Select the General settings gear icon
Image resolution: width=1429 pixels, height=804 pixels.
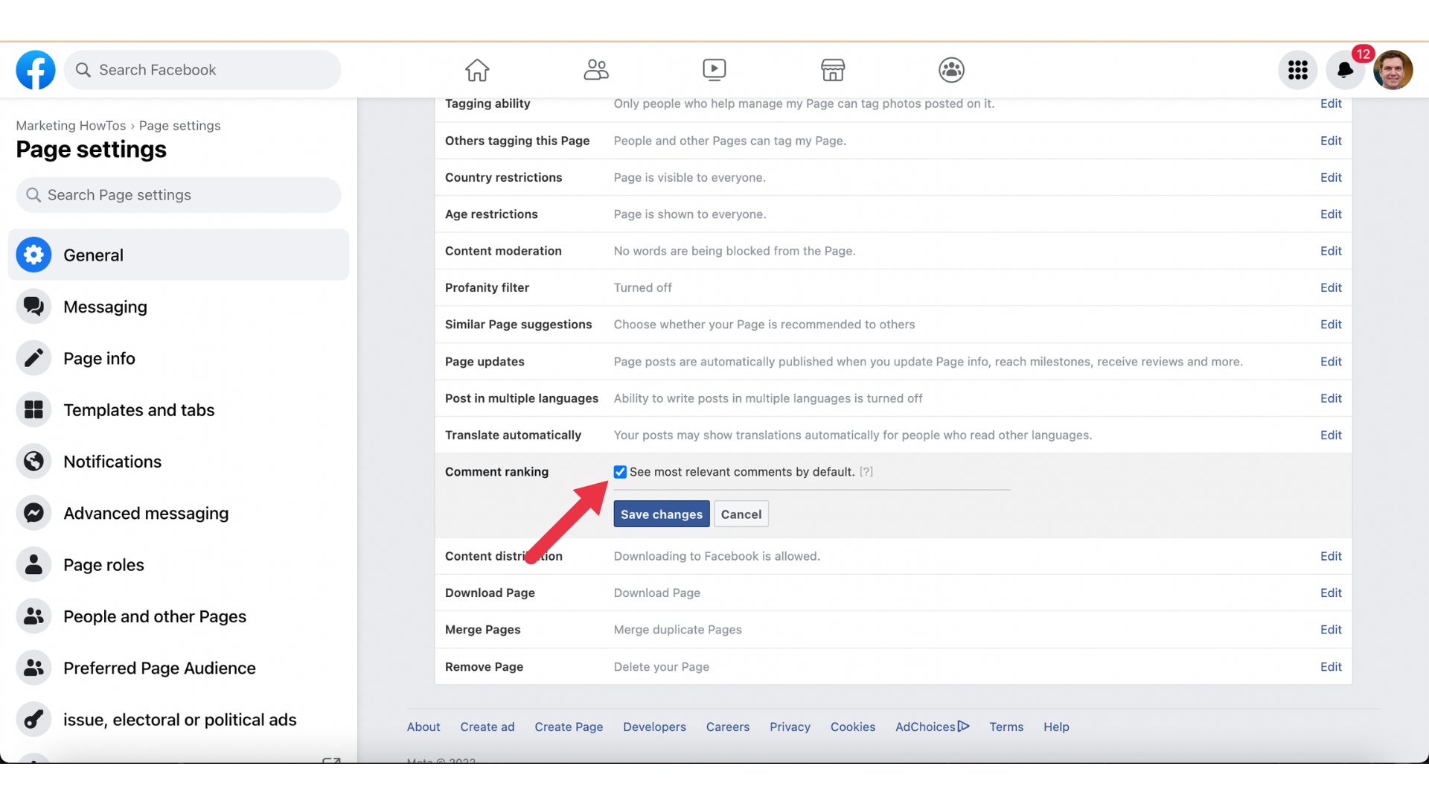(x=33, y=255)
